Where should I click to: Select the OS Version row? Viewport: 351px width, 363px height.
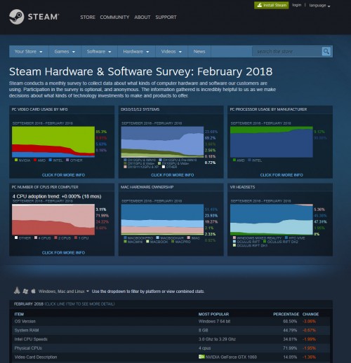point(171,322)
